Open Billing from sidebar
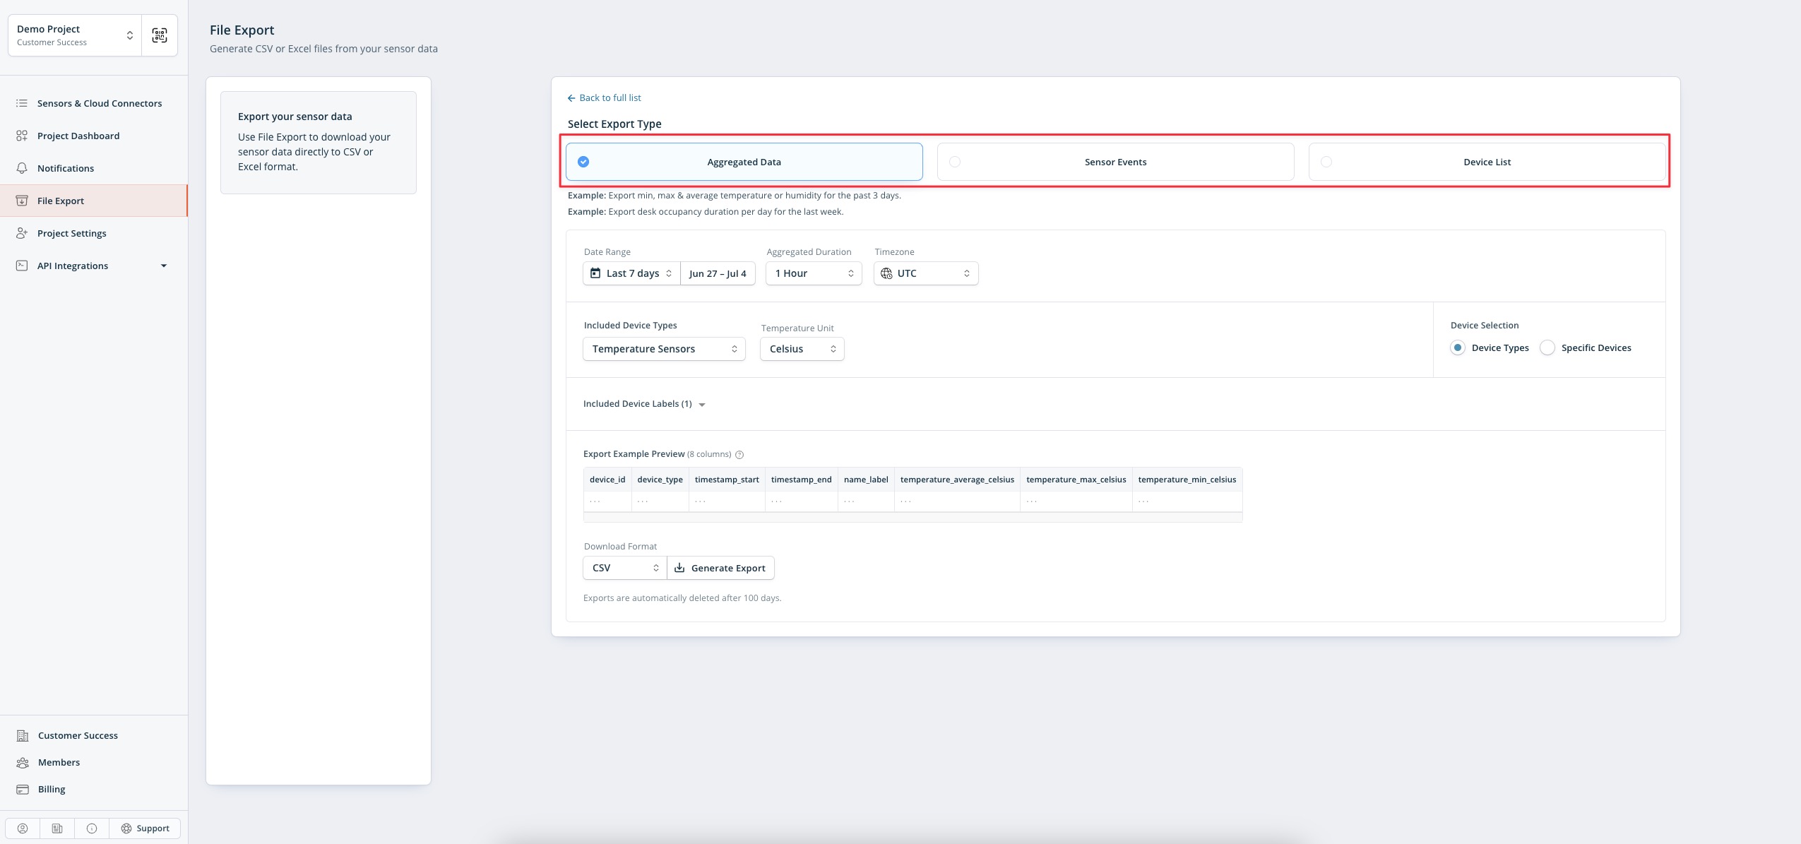The height and width of the screenshot is (844, 1801). (x=52, y=789)
